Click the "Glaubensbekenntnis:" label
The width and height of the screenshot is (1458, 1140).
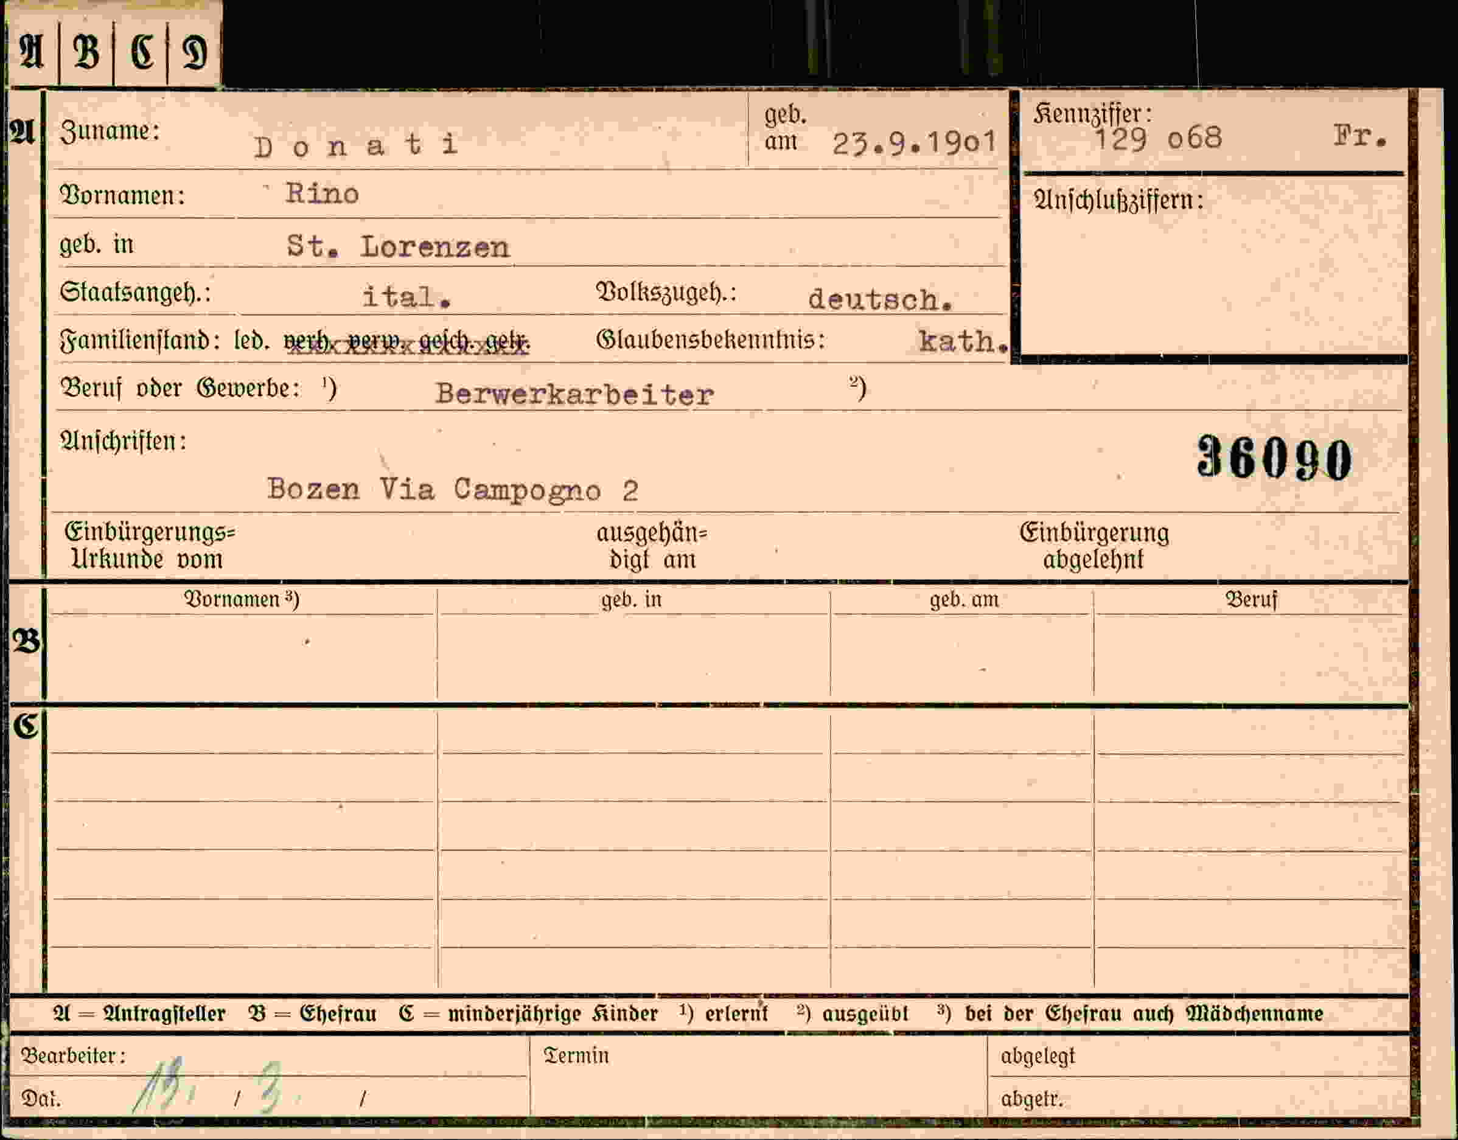[x=710, y=339]
